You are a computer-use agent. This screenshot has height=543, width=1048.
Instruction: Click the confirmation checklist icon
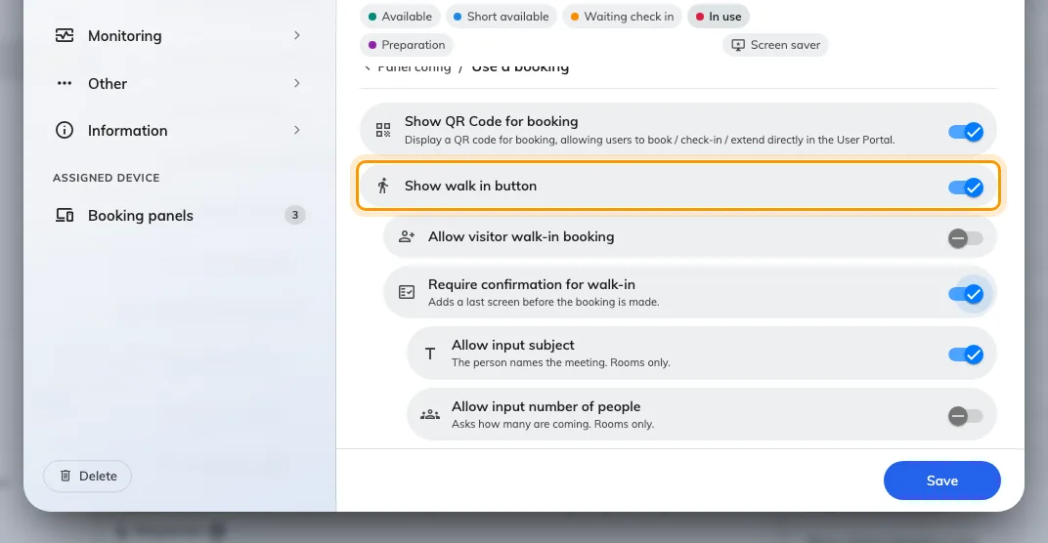(x=407, y=292)
